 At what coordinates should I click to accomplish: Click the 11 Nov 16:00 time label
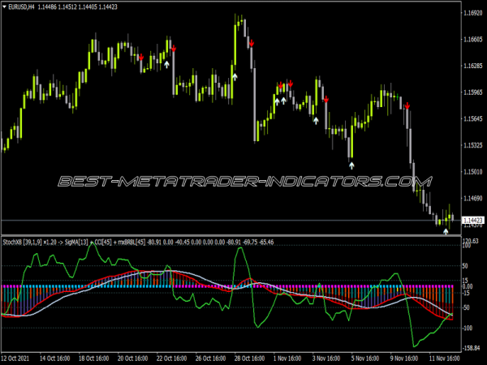point(445,359)
